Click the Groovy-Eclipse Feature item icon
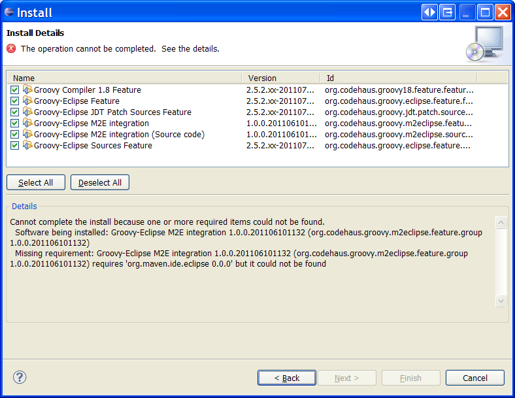Viewport: 515px width, 398px height. click(27, 101)
